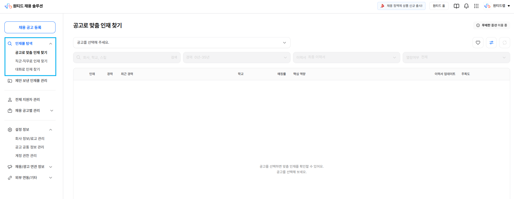514x199 pixels.
Task: Open 전체 지원자 관리
Action: [x=27, y=100]
